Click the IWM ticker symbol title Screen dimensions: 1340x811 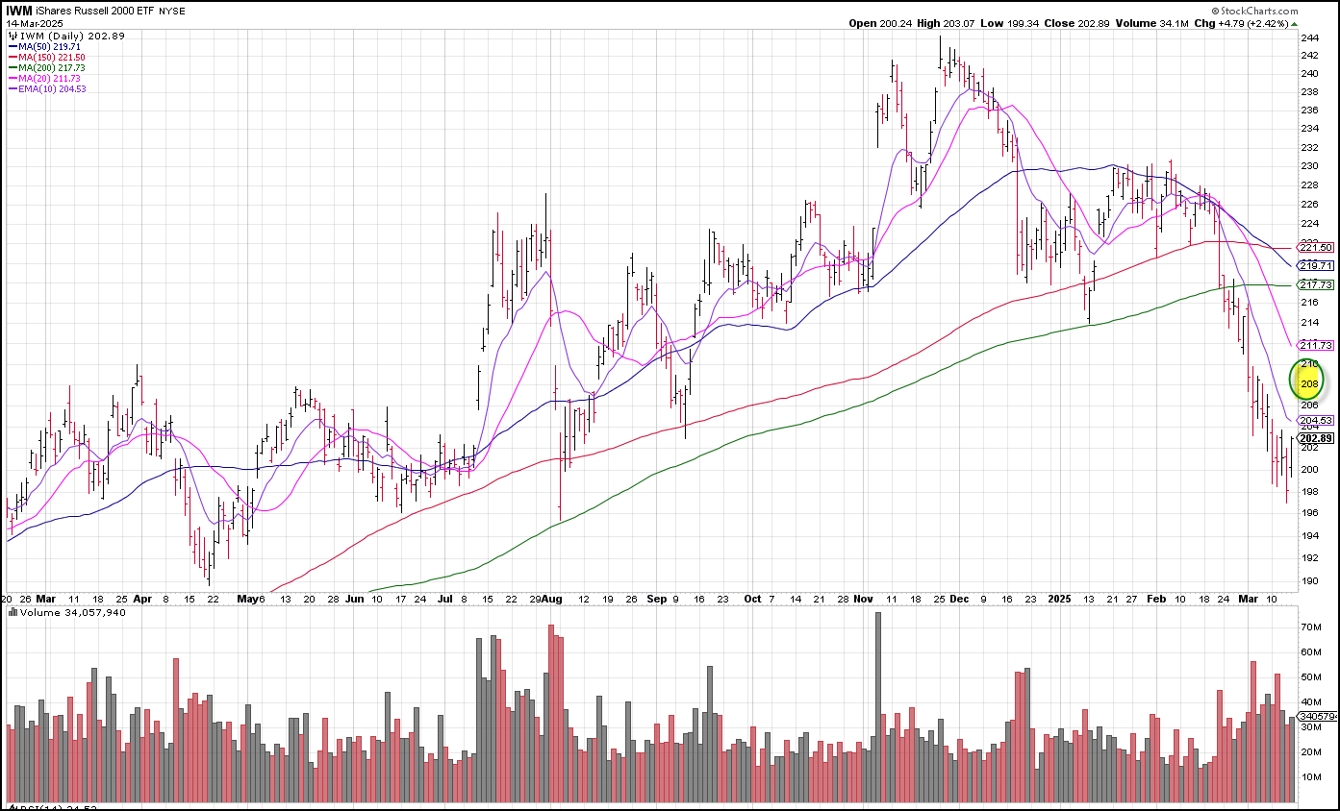point(19,10)
